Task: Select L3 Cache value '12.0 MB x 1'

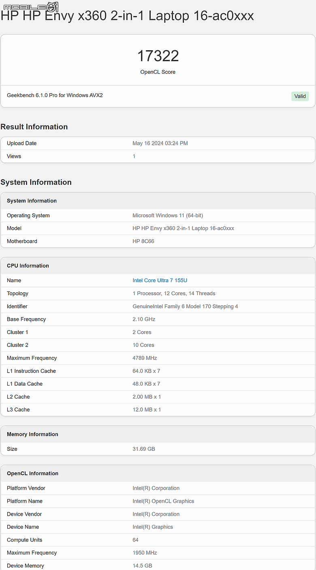Action: [x=147, y=410]
